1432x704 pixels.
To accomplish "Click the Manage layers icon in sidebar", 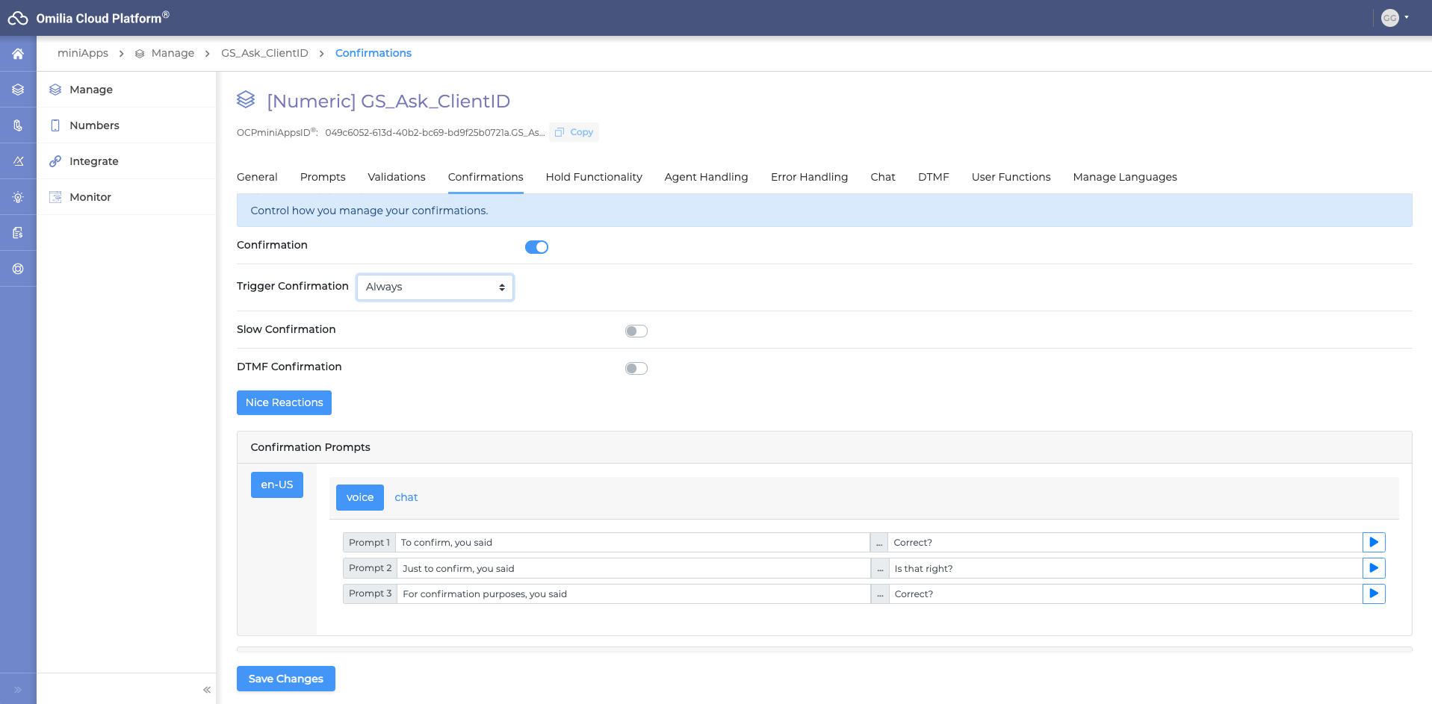I will pos(55,90).
